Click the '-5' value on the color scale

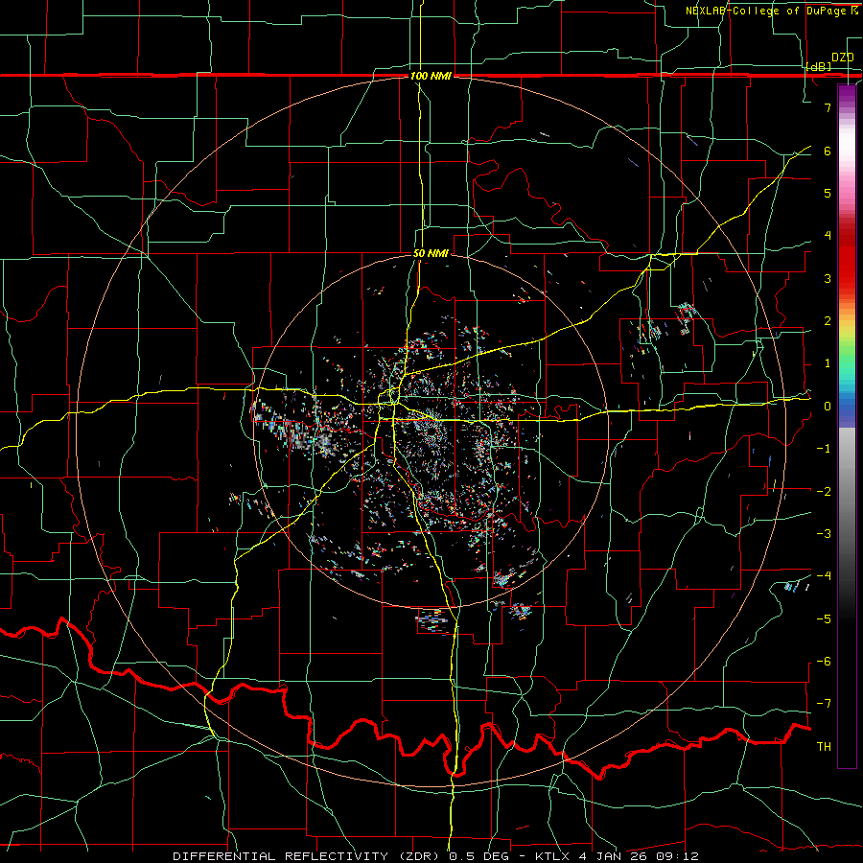(824, 618)
